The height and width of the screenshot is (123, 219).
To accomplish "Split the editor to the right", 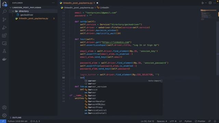I will [210, 3].
